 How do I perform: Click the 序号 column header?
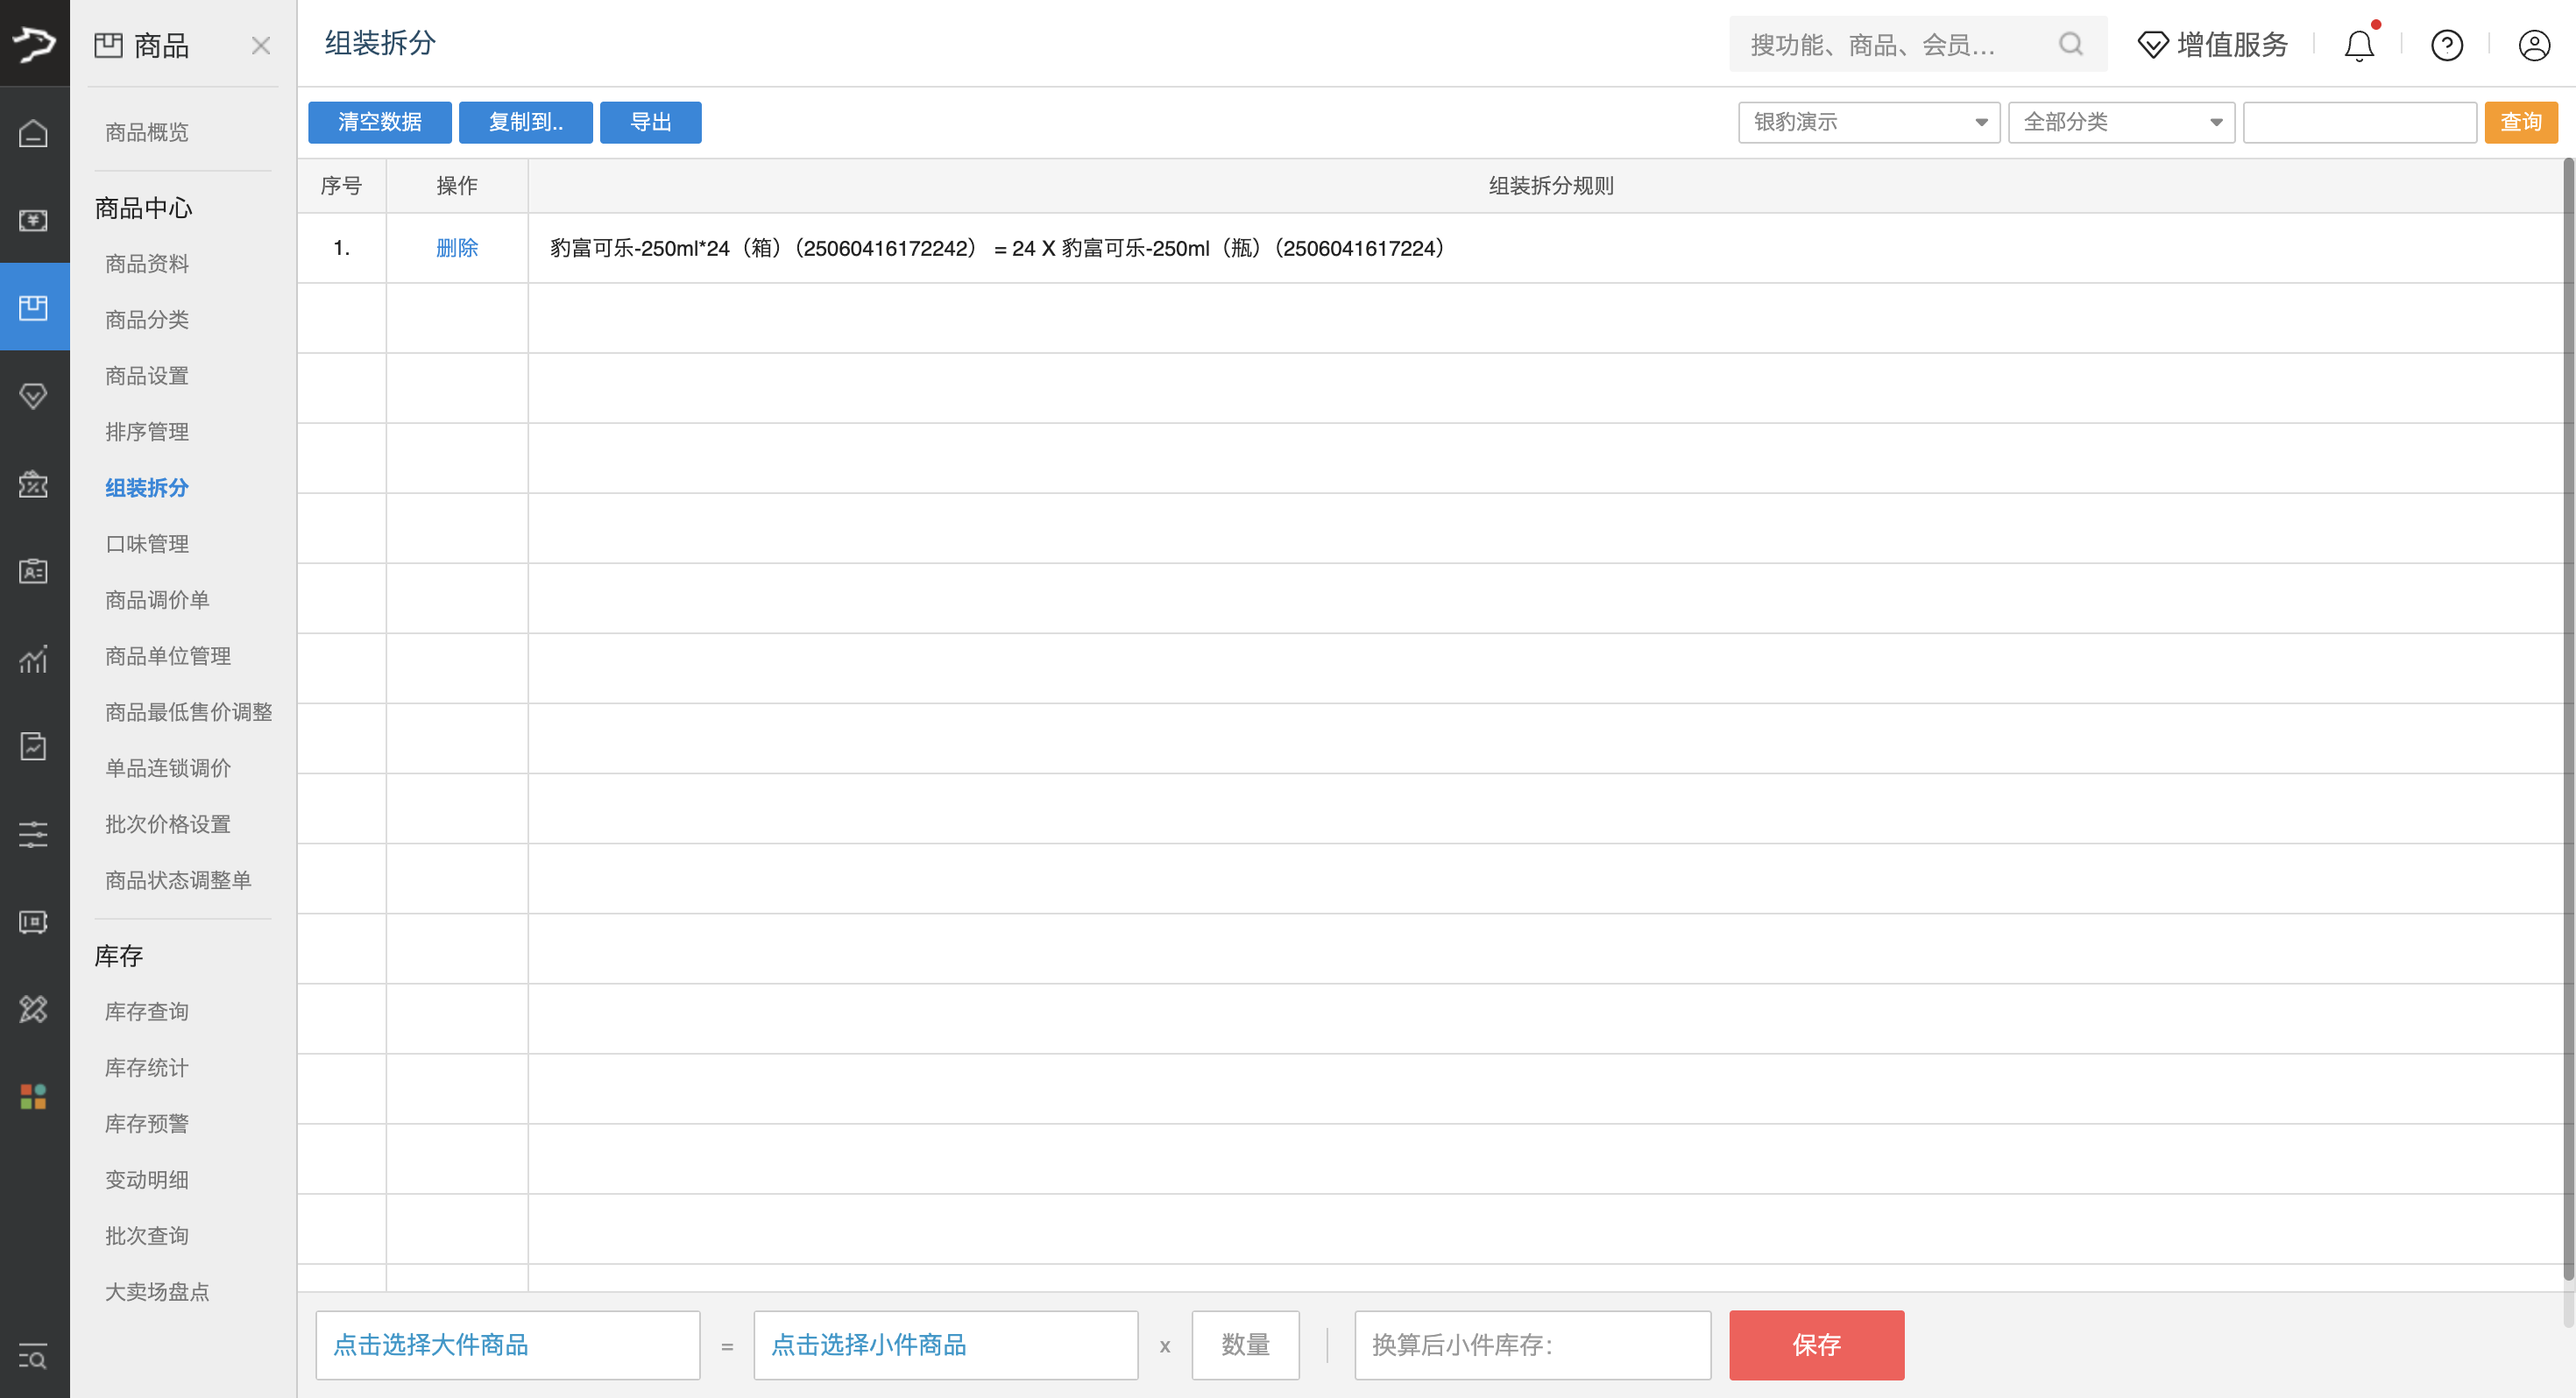pos(341,186)
